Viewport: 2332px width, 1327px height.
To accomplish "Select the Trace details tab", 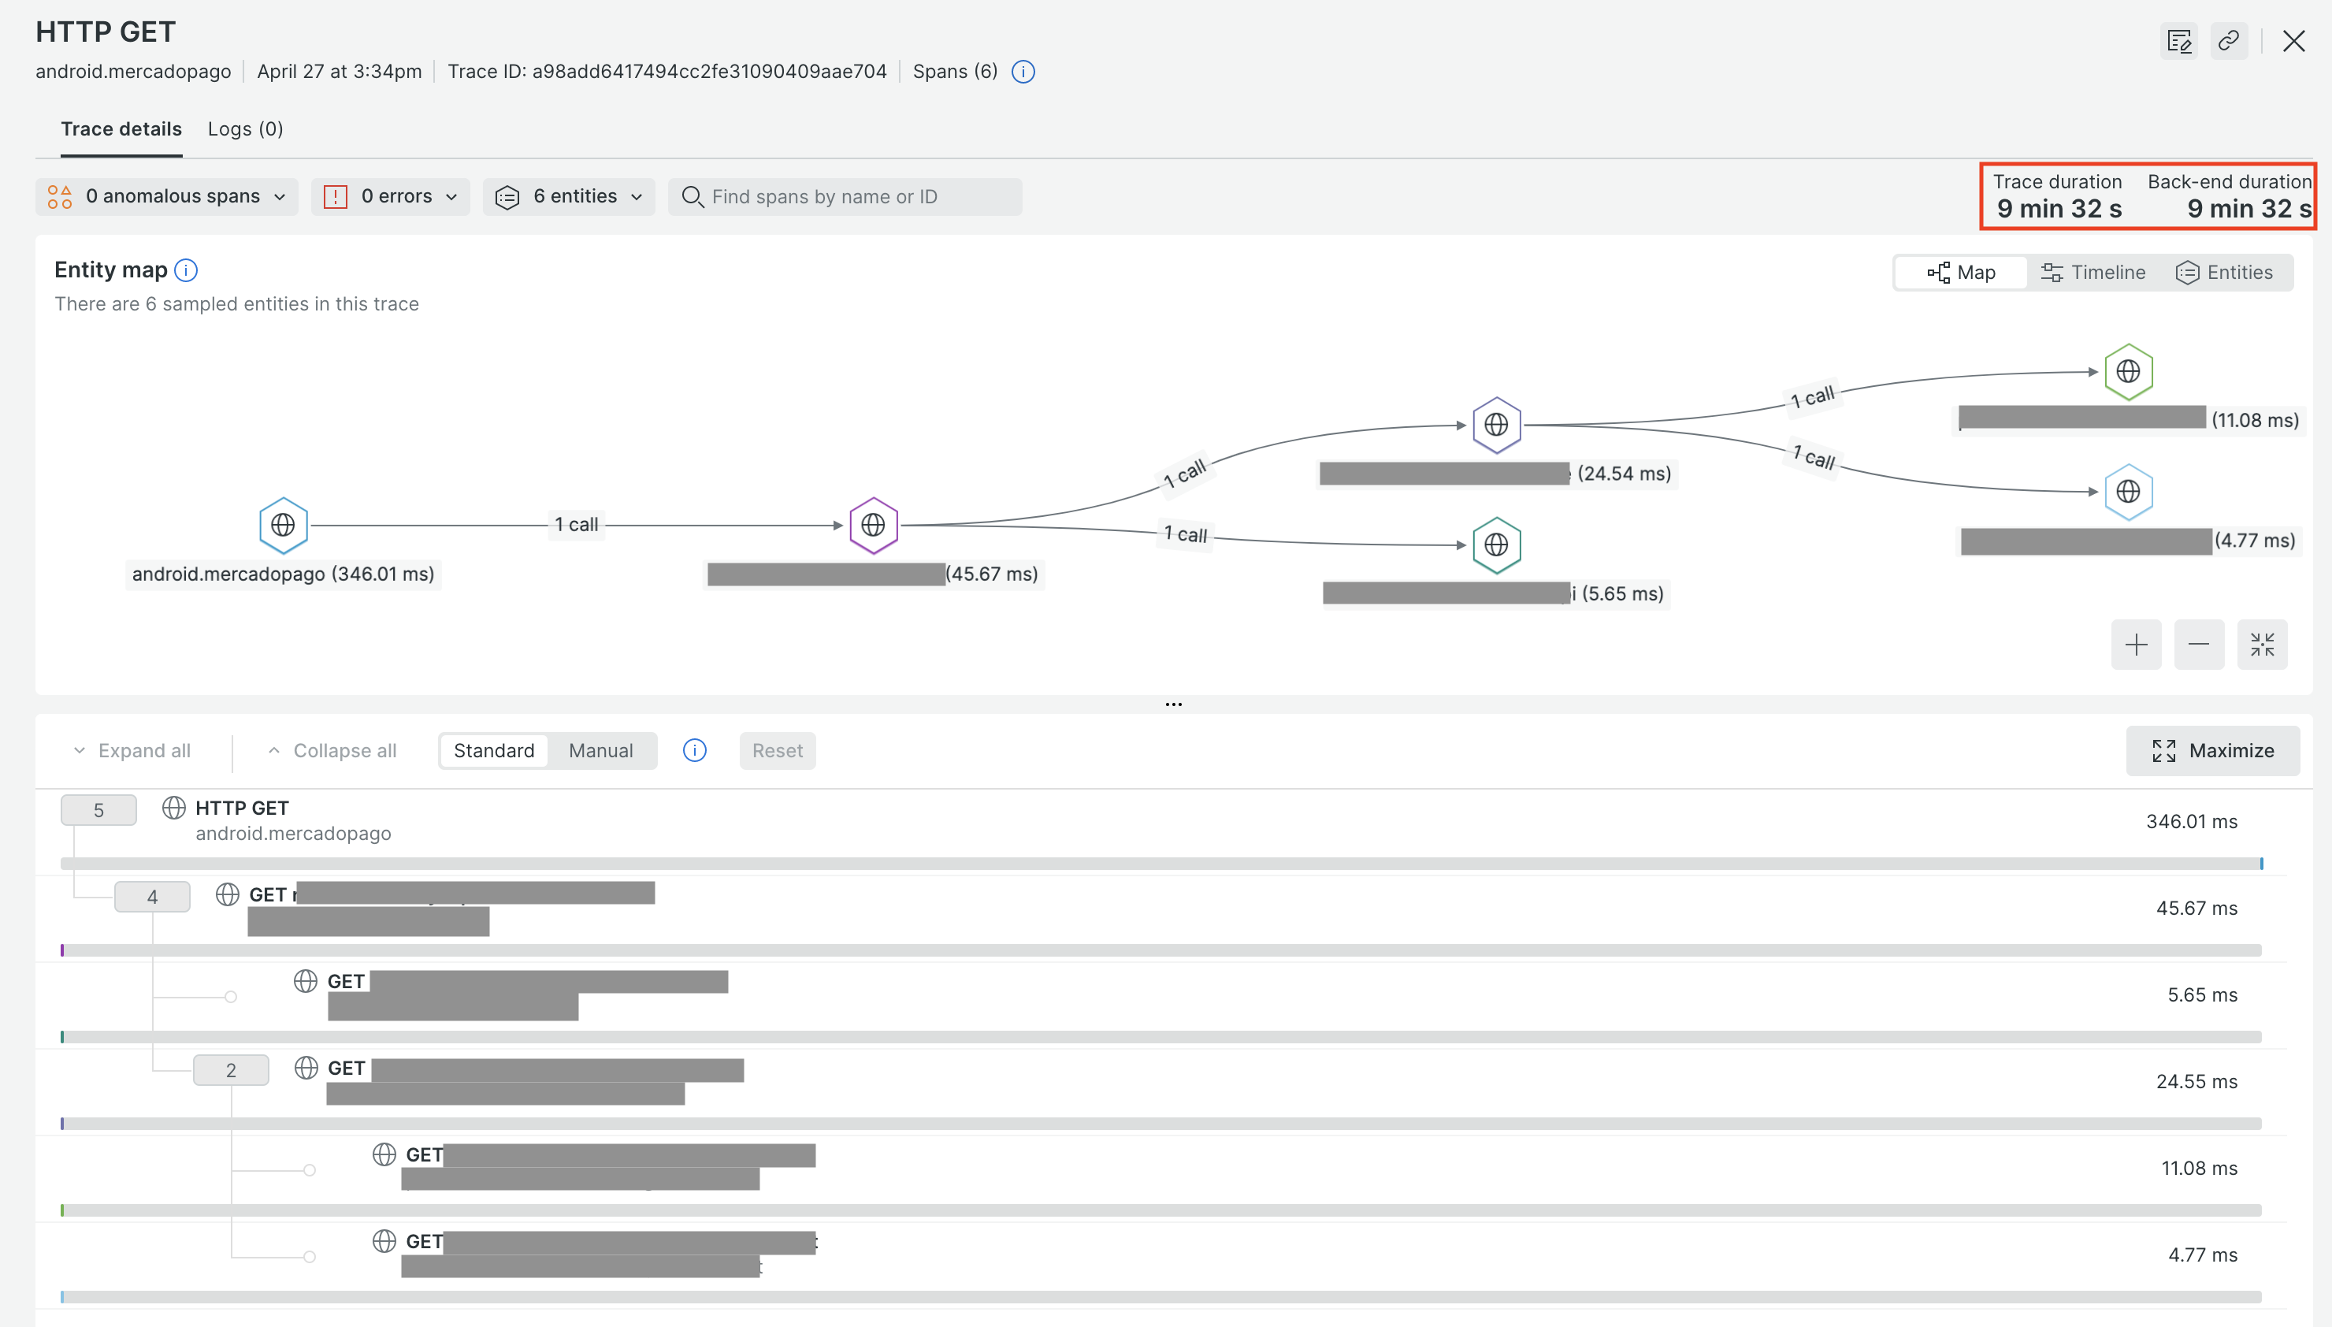I will [121, 128].
